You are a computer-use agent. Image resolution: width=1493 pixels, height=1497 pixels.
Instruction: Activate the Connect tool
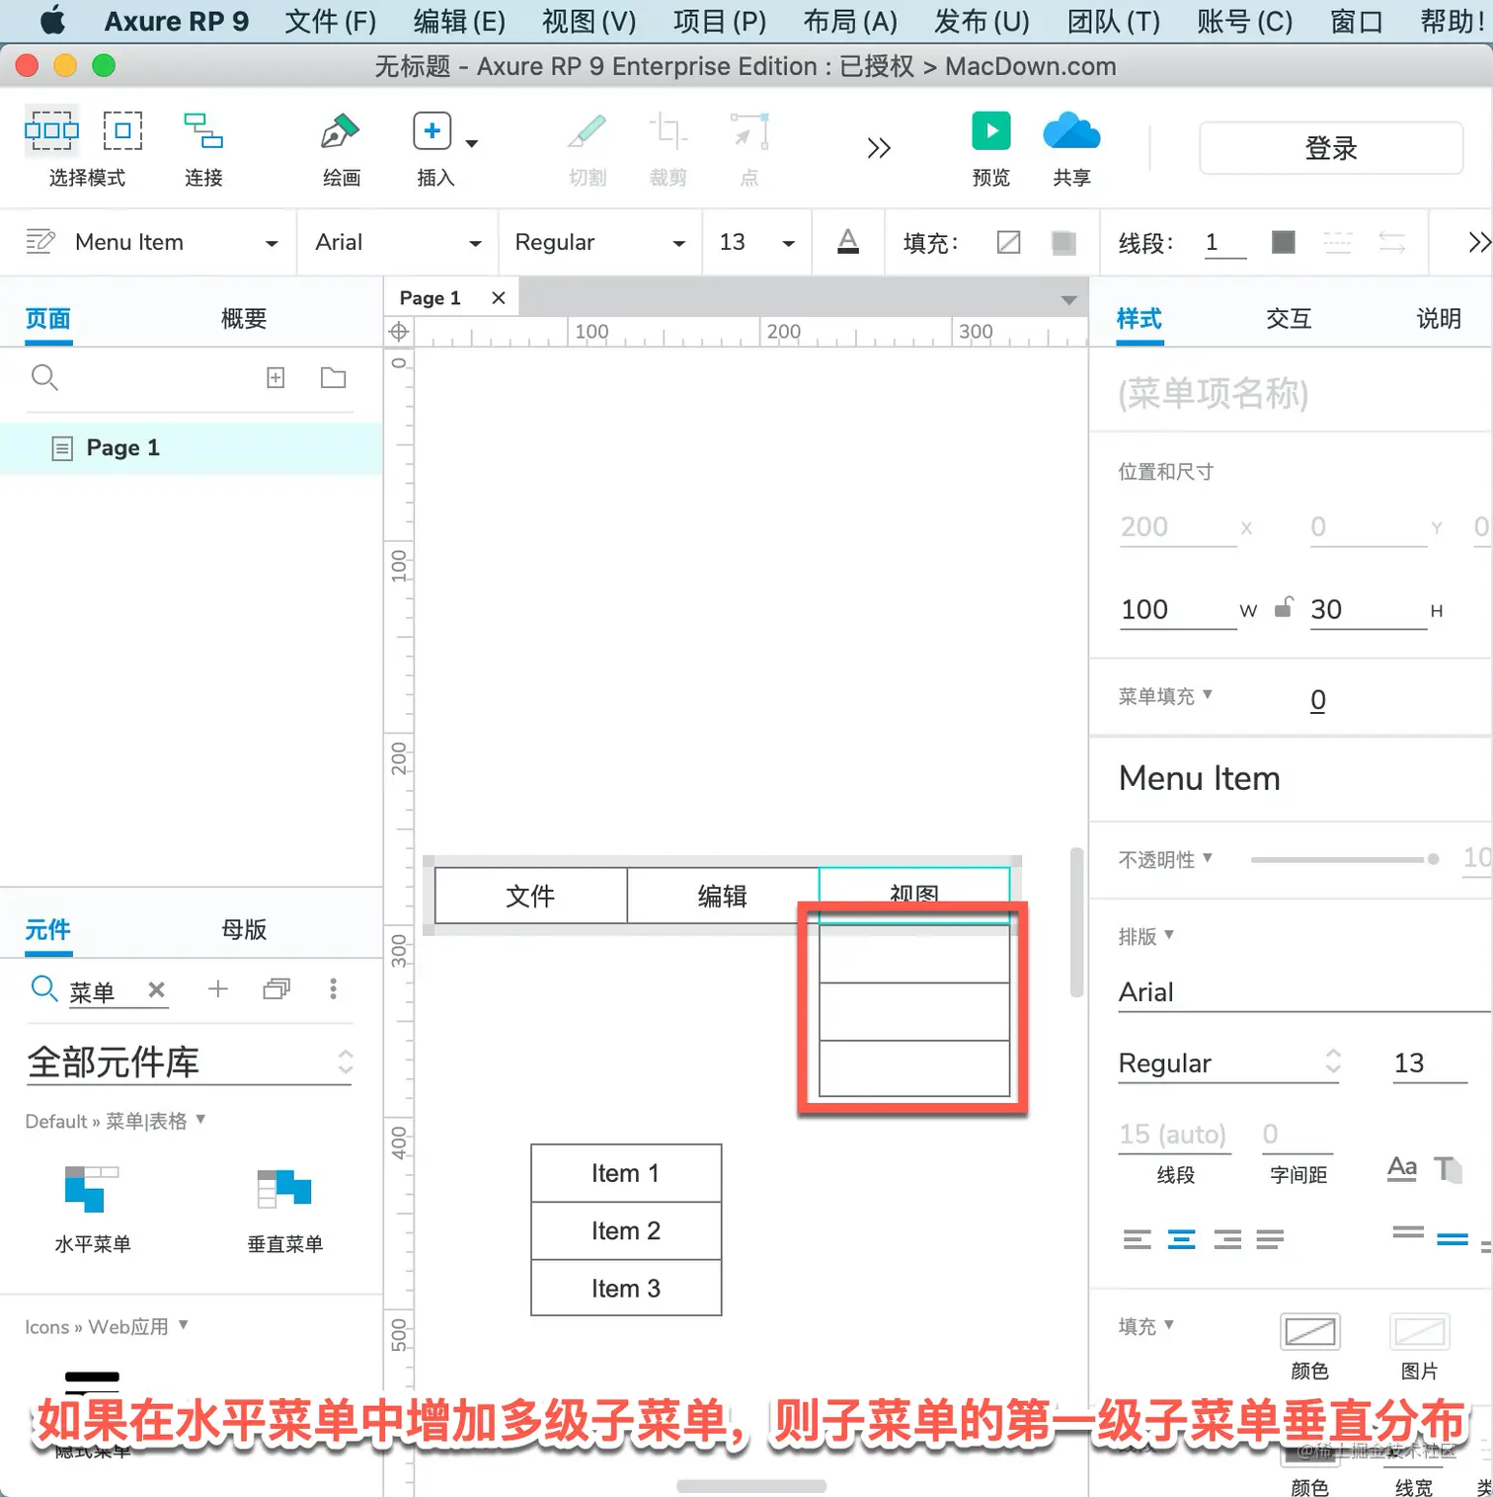coord(203,131)
